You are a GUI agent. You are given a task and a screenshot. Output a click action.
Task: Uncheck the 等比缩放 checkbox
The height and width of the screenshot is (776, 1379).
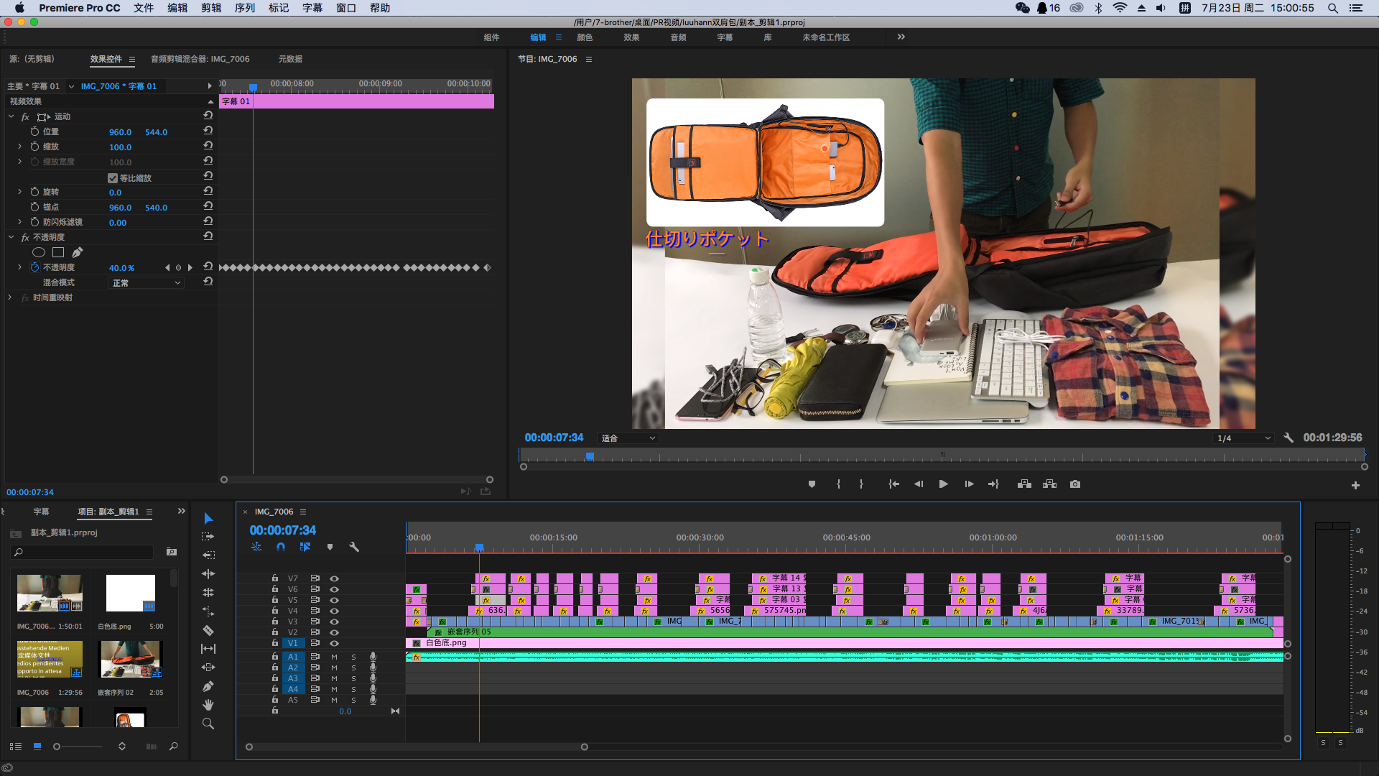113,178
